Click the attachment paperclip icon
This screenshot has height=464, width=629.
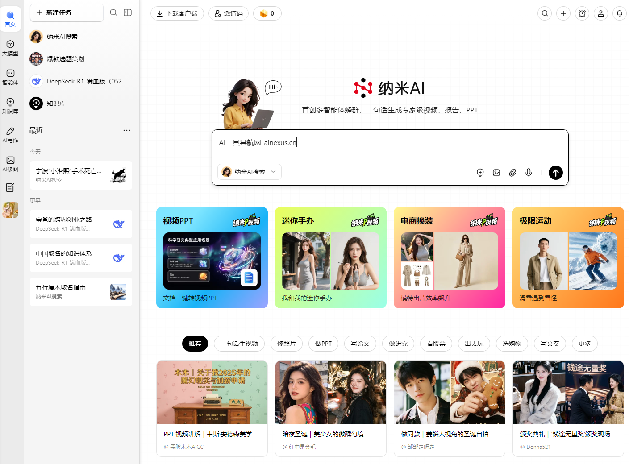point(512,173)
